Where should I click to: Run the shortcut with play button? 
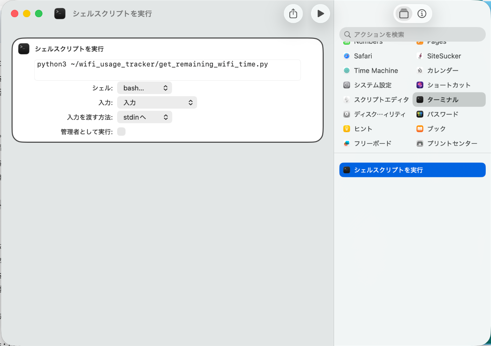(321, 14)
